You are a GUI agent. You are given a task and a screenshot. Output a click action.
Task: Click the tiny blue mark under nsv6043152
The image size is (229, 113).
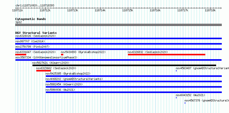pos(176,98)
